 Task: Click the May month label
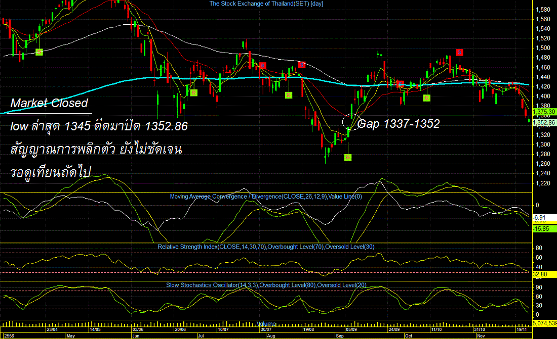tap(71, 336)
